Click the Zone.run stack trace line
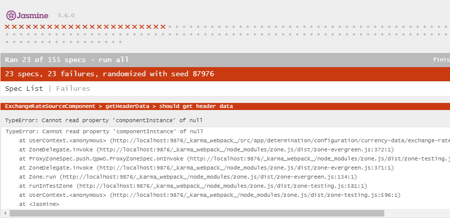This screenshot has height=218, width=450. click(188, 177)
